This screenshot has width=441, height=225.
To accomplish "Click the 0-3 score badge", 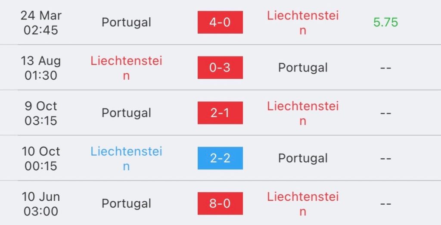I will tap(220, 68).
